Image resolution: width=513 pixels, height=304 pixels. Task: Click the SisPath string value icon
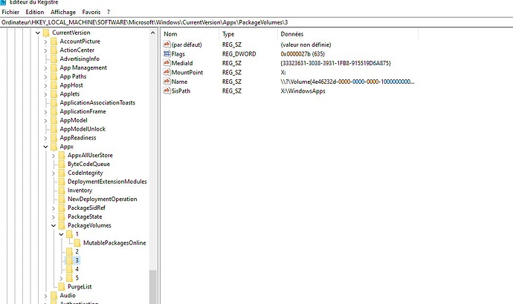click(167, 90)
